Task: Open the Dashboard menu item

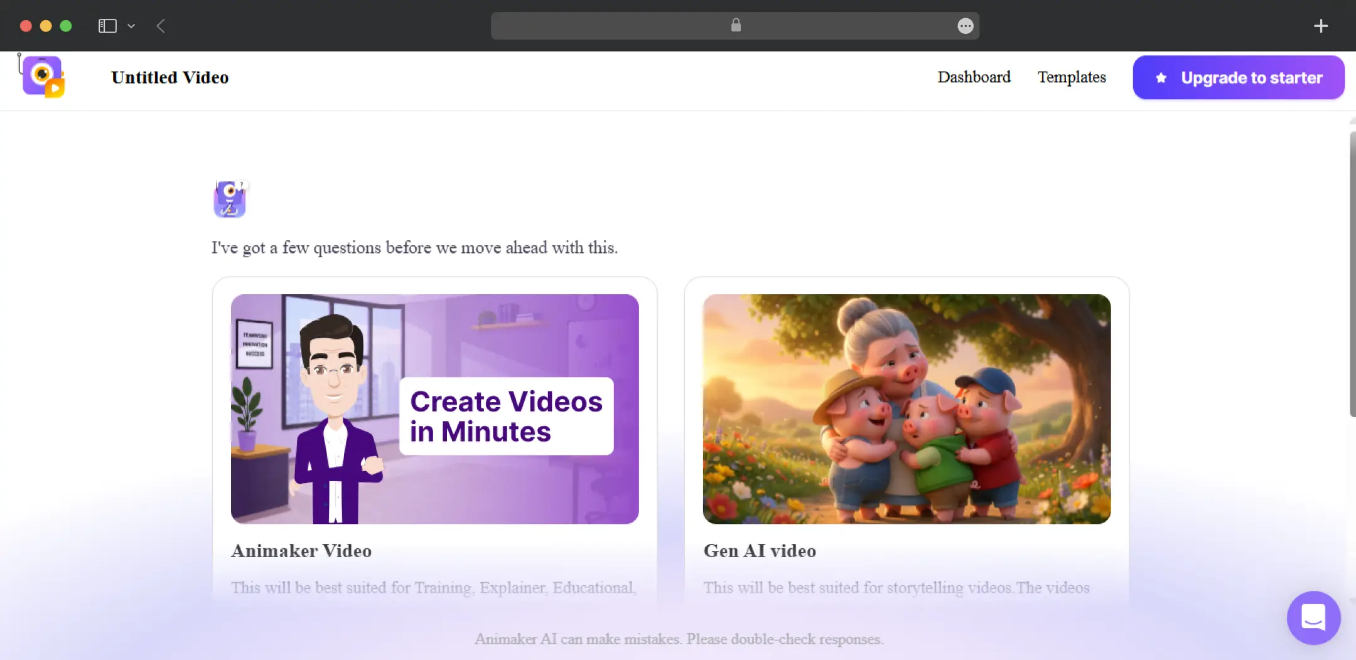Action: pos(974,77)
